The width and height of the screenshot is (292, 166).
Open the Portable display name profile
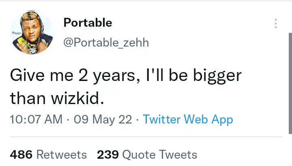coord(88,23)
